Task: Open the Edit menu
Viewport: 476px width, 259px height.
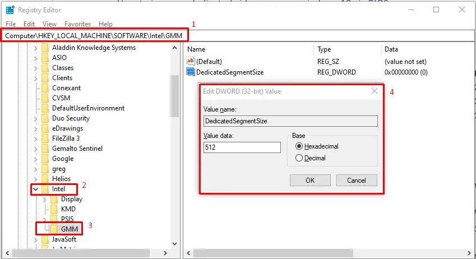Action: pos(29,24)
